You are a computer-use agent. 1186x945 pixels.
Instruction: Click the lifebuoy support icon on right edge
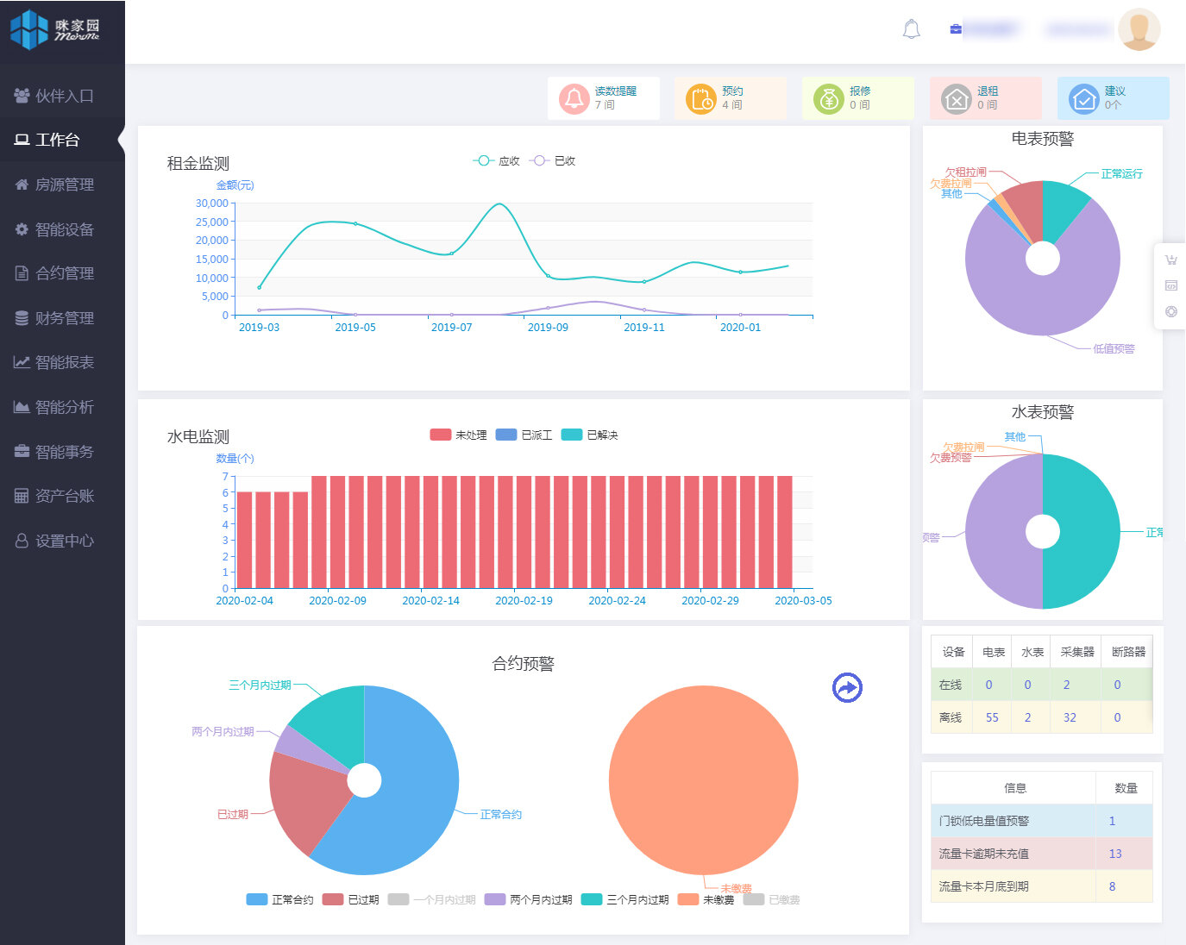pyautogui.click(x=1170, y=311)
